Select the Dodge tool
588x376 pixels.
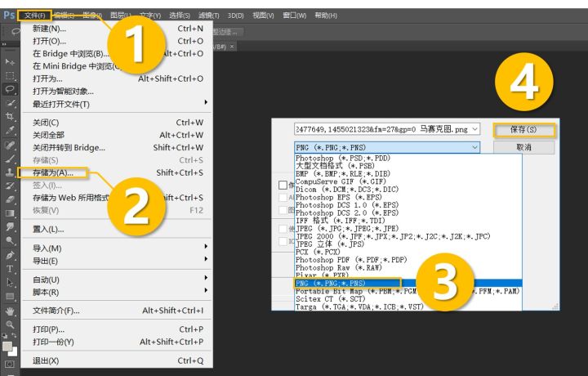(10, 240)
